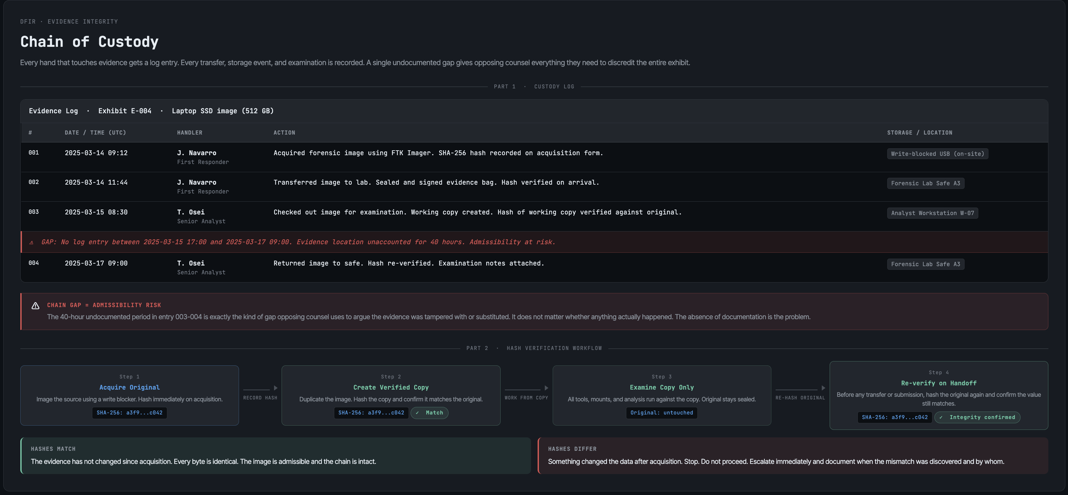This screenshot has height=495, width=1068.
Task: Click the Original: untouched chip in Step 3
Action: [x=662, y=413]
